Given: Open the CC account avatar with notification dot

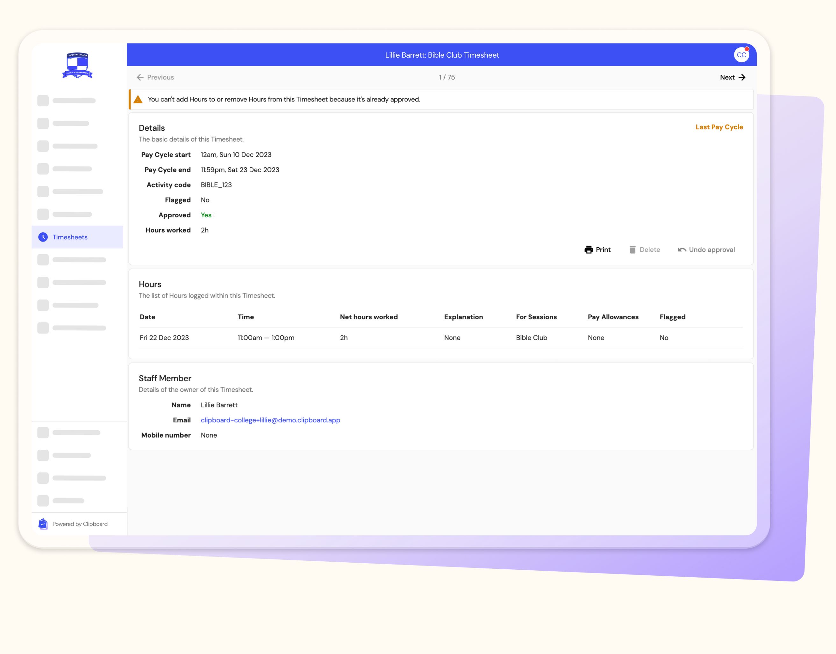Looking at the screenshot, I should (741, 55).
